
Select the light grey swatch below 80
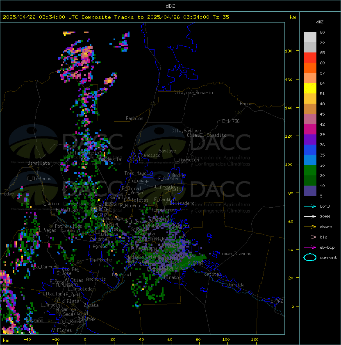click(x=310, y=37)
